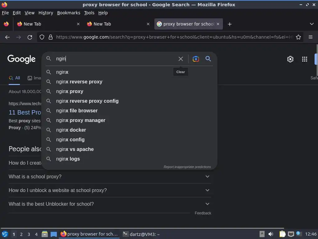Select suggestion 'nginx logs'

coord(129,159)
